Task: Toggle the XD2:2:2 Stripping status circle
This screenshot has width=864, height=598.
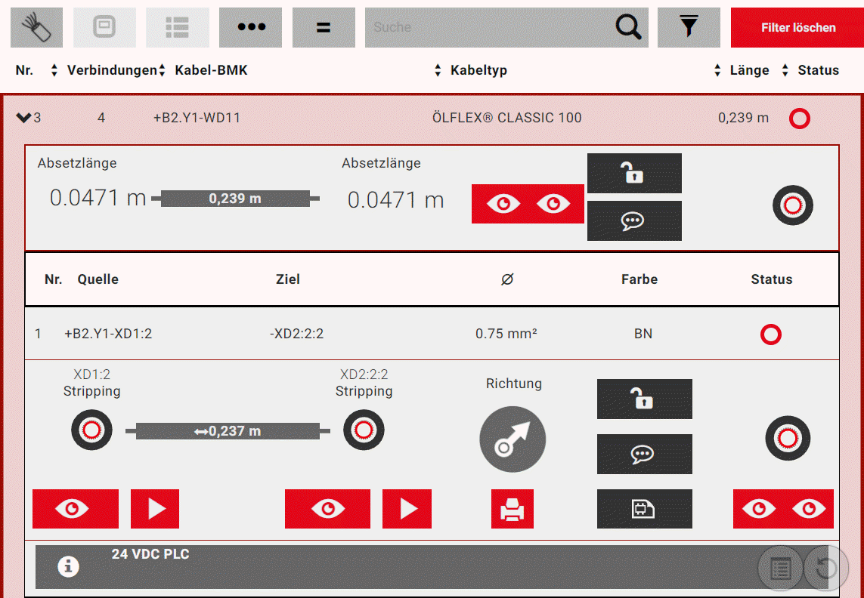Action: [x=364, y=430]
